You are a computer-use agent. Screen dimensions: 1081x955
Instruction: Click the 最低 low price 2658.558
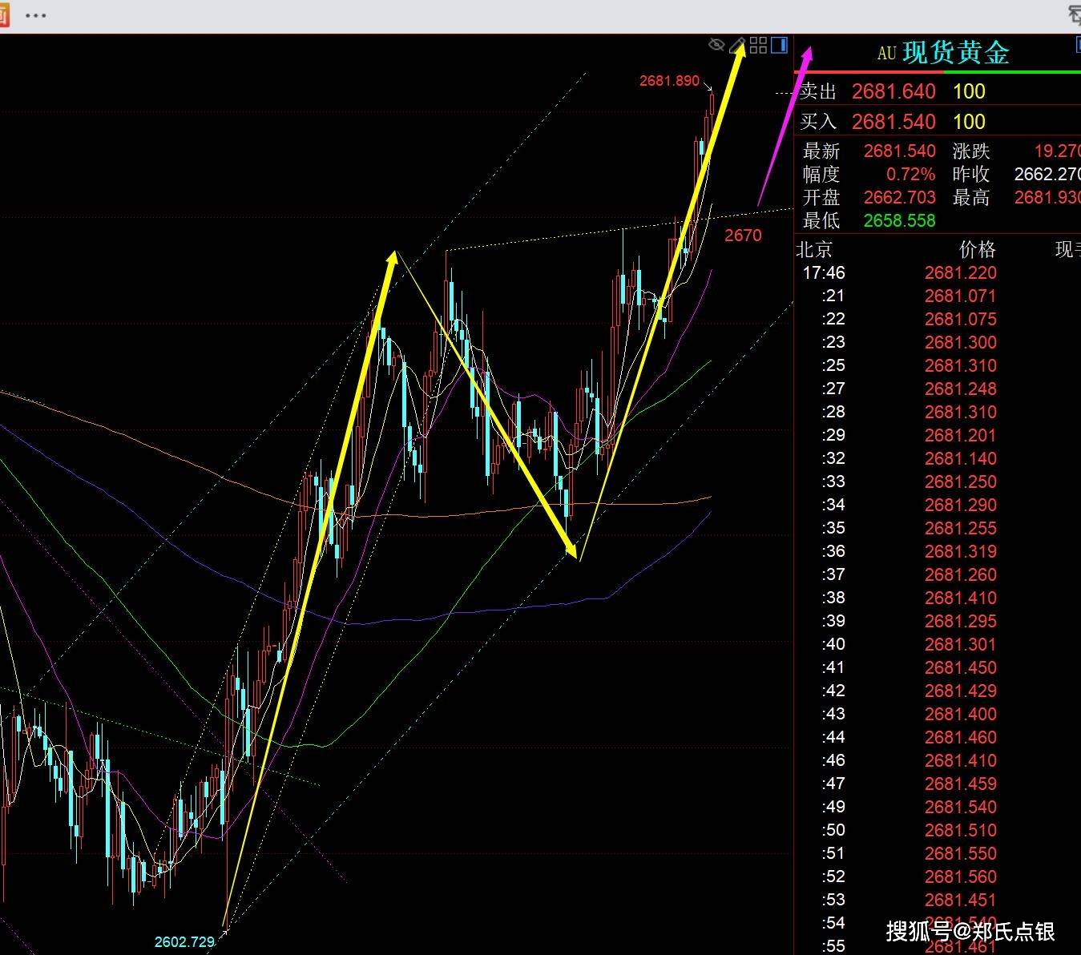[x=900, y=220]
